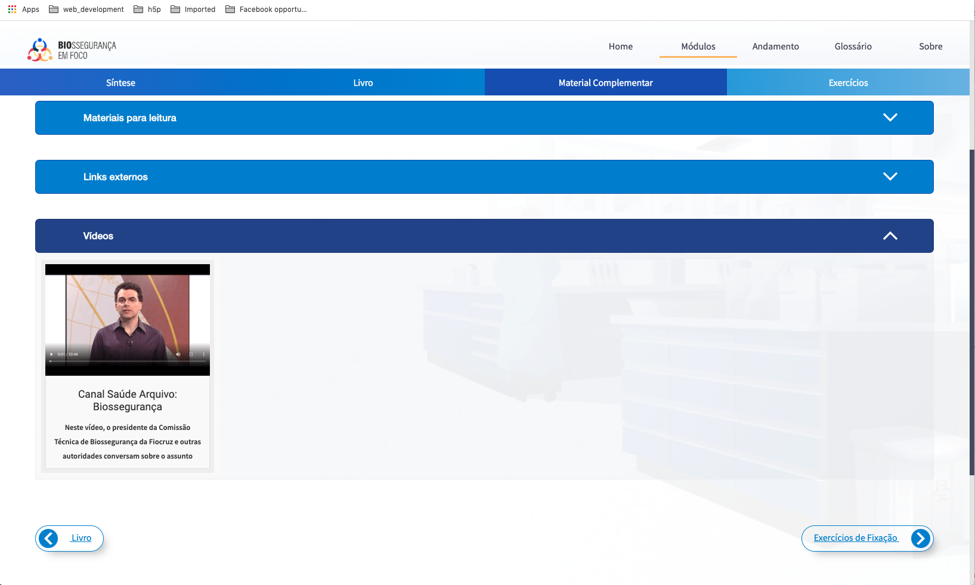Mute the video using speaker icon

(x=178, y=354)
